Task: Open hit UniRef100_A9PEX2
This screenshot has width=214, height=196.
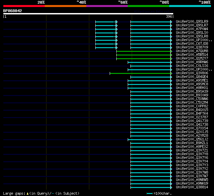Action: click(192, 147)
